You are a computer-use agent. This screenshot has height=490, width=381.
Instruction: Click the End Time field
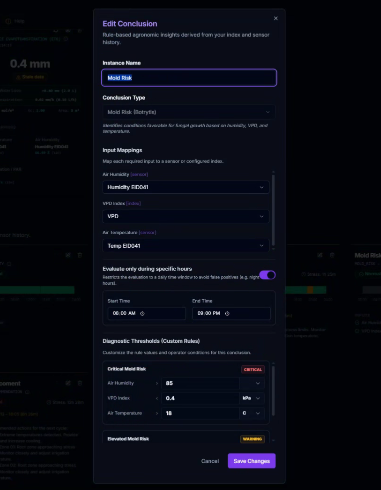(x=231, y=313)
